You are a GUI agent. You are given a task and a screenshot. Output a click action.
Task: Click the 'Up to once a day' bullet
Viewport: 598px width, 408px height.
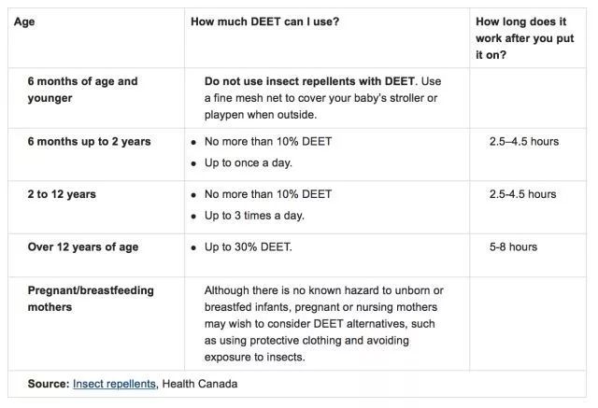(249, 163)
